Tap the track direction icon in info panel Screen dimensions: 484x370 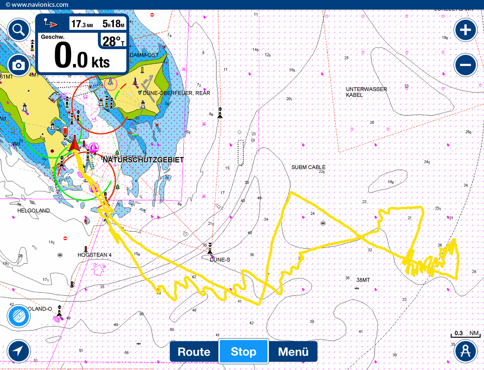tap(51, 23)
